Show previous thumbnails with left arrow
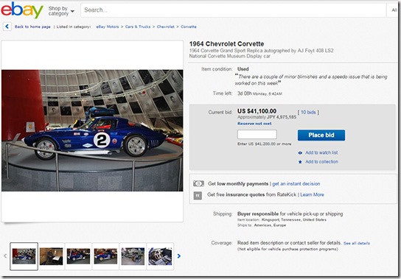Viewport: 401px width, 279px height. coord(5,255)
